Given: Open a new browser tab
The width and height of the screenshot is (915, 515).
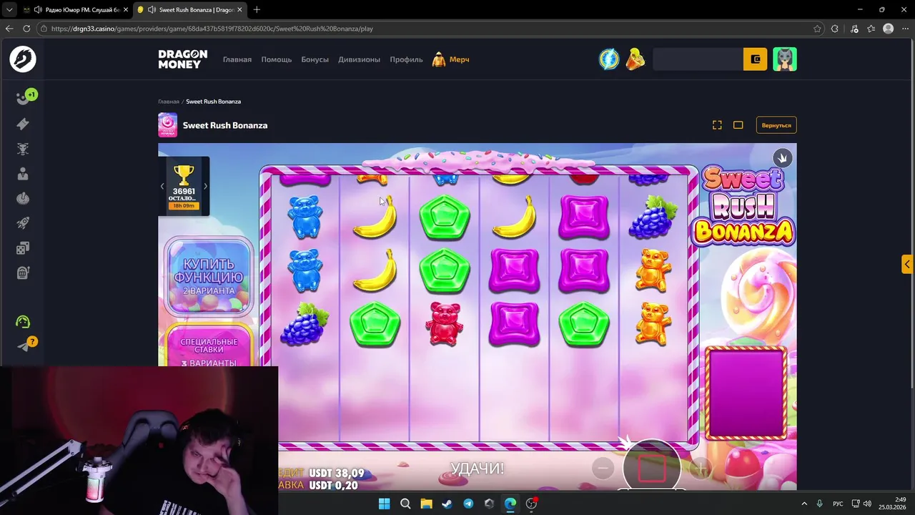Looking at the screenshot, I should pyautogui.click(x=257, y=9).
